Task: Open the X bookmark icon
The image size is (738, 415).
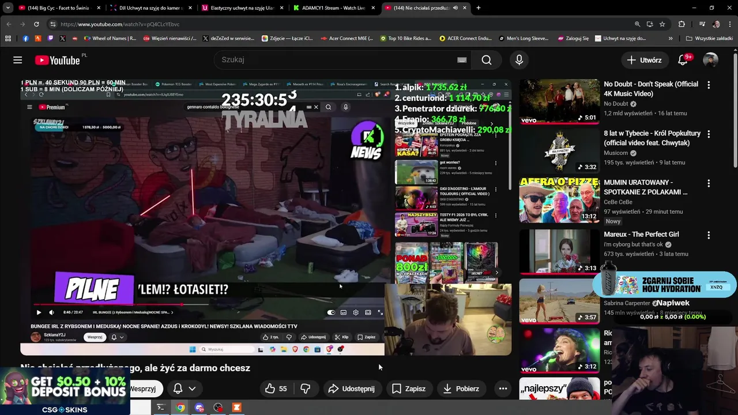Action: (62, 39)
